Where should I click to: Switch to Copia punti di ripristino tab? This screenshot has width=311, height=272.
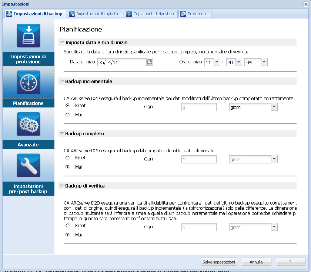151,14
